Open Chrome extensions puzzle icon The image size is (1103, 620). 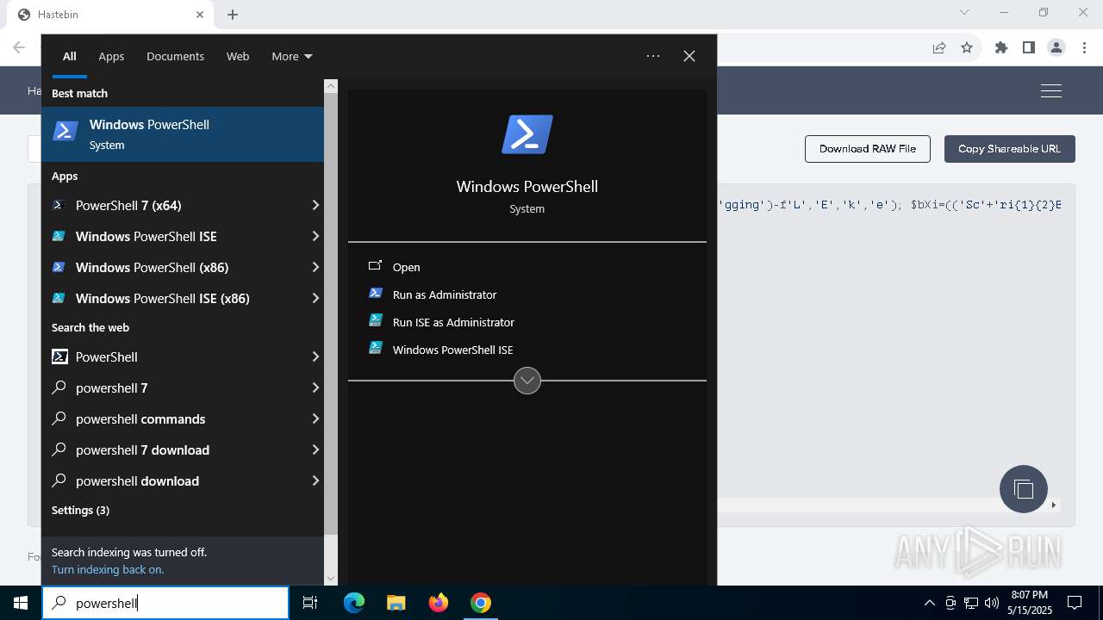(1001, 48)
